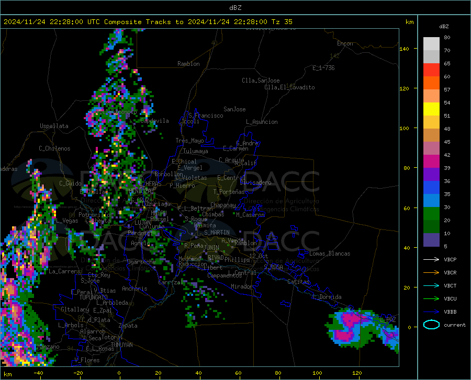Click the 'Tulumaya' map label

196,151
